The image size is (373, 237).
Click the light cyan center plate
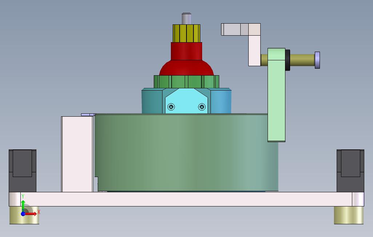click(186, 101)
